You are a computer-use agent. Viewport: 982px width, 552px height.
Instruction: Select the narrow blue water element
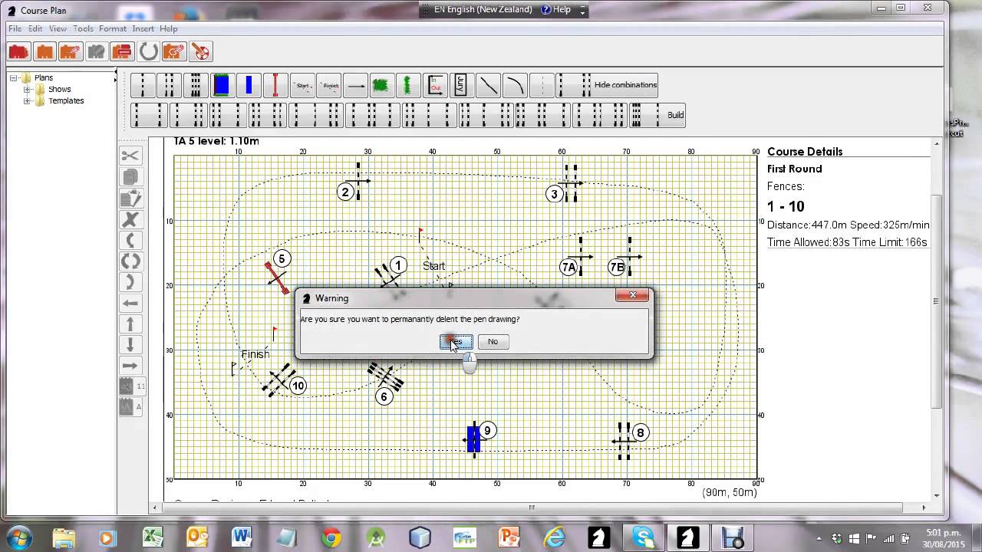(x=249, y=85)
